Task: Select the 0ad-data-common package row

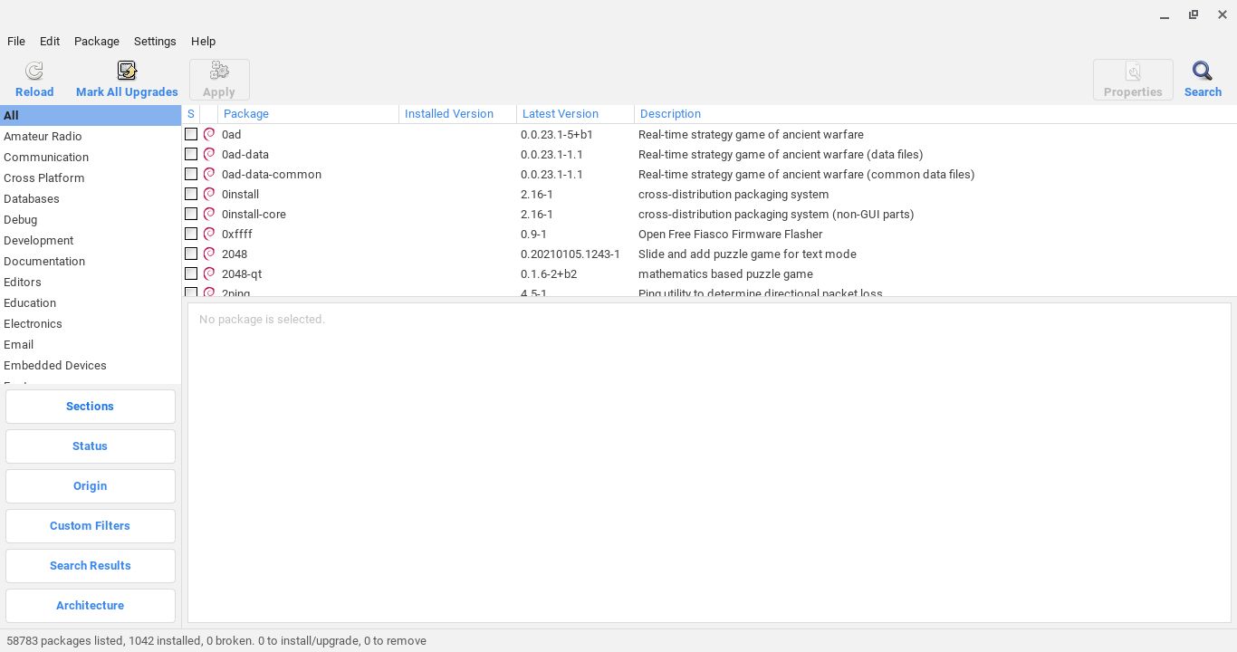Action: click(271, 175)
